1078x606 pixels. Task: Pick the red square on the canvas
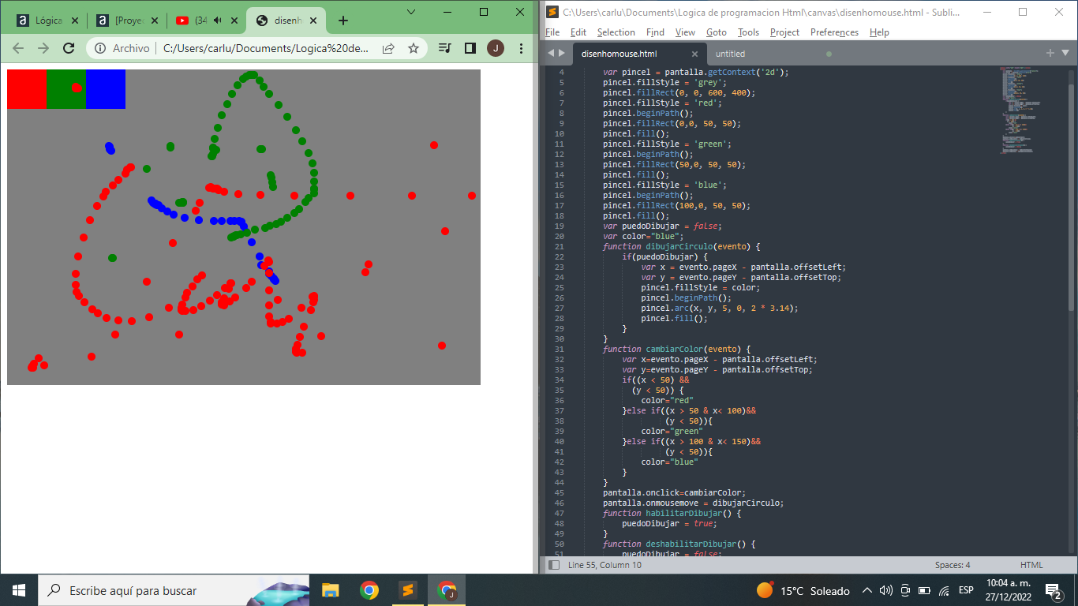pyautogui.click(x=27, y=89)
